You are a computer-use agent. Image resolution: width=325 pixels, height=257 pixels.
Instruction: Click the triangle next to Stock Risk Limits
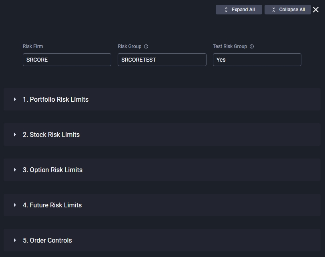(15, 135)
